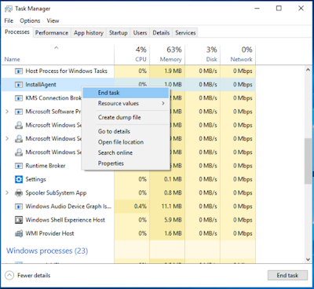314x289 pixels.
Task: Expand the Microsoft Software process group
Action: click(7, 112)
